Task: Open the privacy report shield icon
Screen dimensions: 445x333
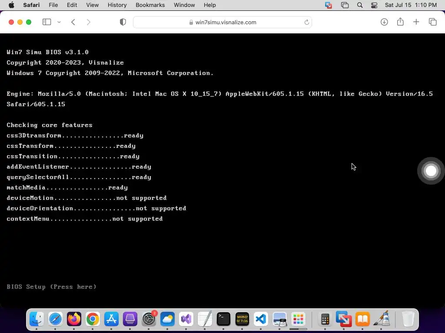Action: (x=123, y=22)
